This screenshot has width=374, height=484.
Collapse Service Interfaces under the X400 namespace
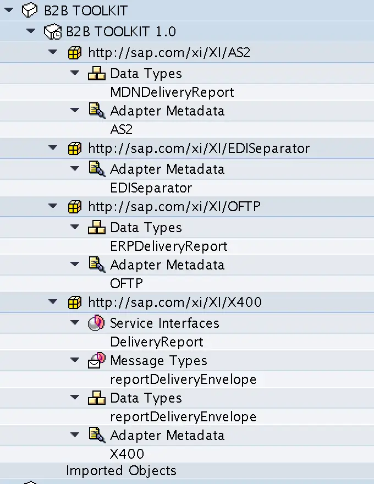pos(75,322)
